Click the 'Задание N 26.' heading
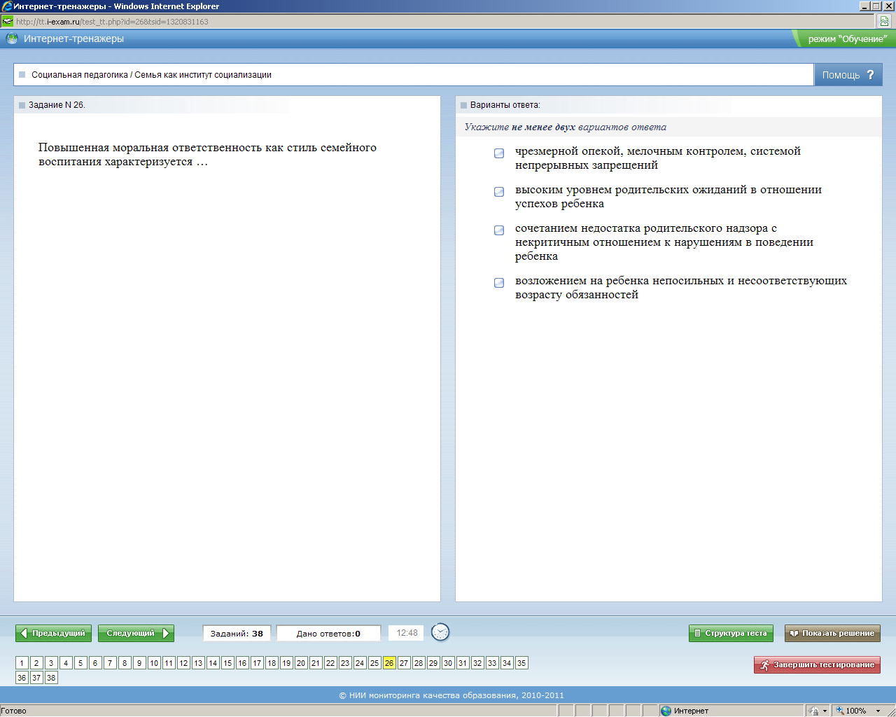 click(x=57, y=105)
